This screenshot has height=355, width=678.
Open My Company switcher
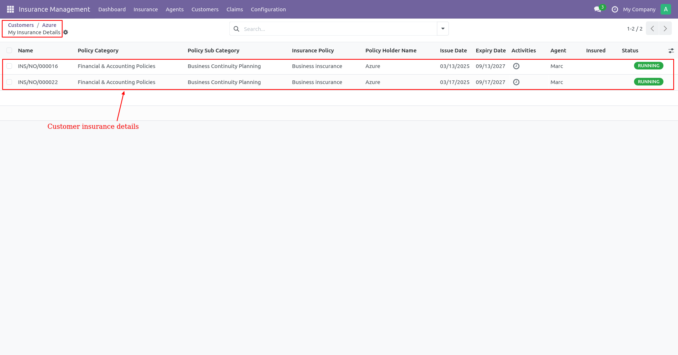(x=639, y=9)
